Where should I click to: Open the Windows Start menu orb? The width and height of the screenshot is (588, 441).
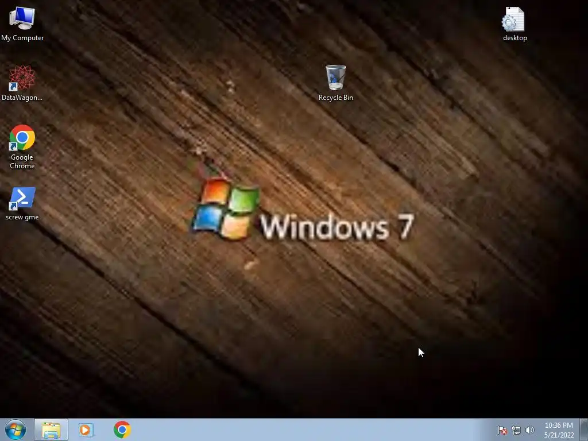click(16, 430)
